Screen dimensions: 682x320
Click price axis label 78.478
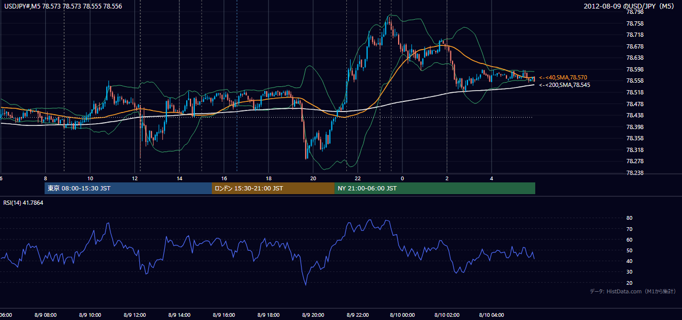pyautogui.click(x=635, y=104)
